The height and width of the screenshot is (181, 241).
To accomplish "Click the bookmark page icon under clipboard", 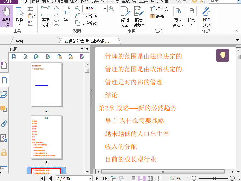I will [30, 23].
